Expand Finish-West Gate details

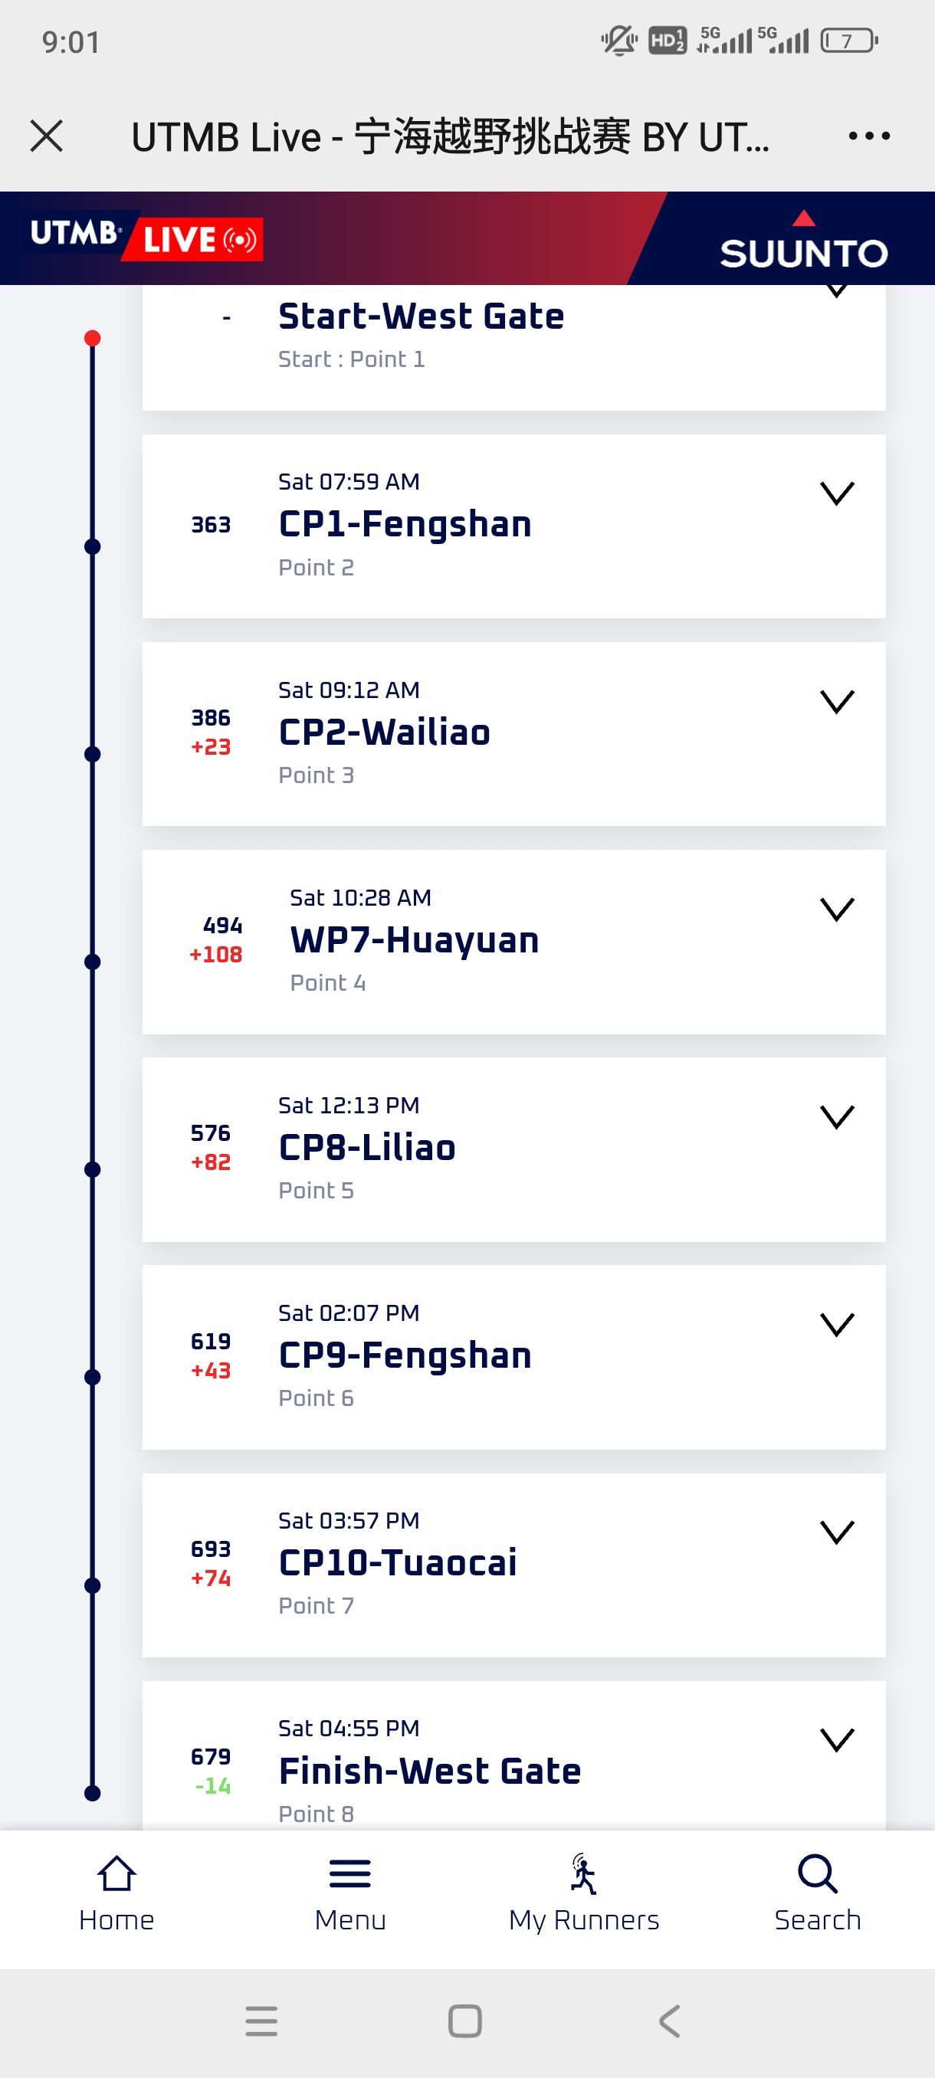pyautogui.click(x=837, y=1740)
